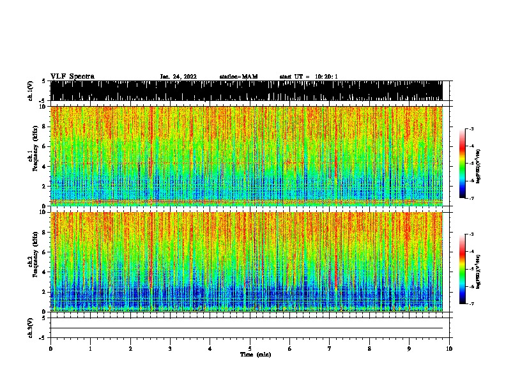The width and height of the screenshot is (506, 391).
Task: Click time axis tick label "4"
Action: (x=210, y=349)
